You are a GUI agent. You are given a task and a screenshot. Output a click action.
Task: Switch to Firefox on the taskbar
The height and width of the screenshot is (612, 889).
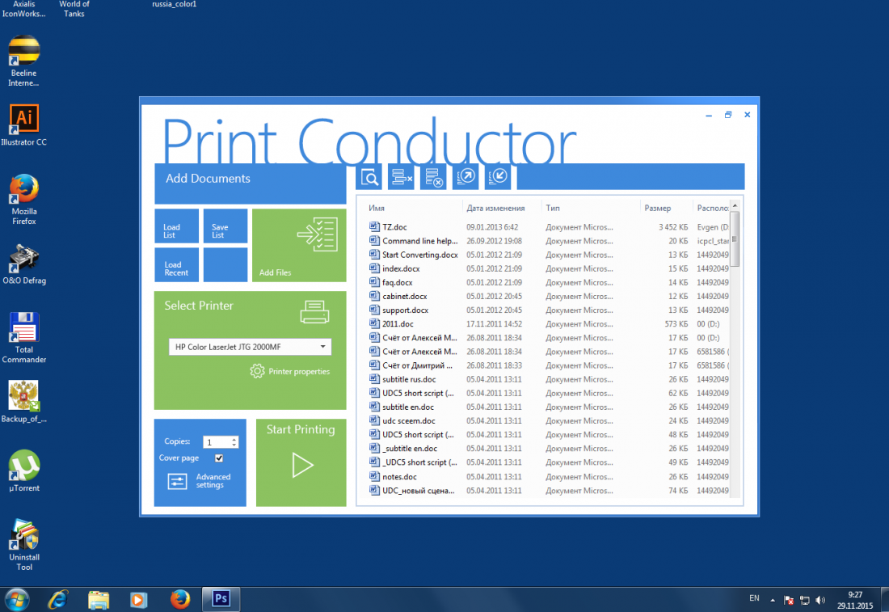179,600
